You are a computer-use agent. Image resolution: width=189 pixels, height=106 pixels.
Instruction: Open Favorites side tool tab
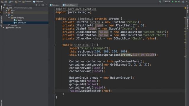pyautogui.click(x=1, y=103)
